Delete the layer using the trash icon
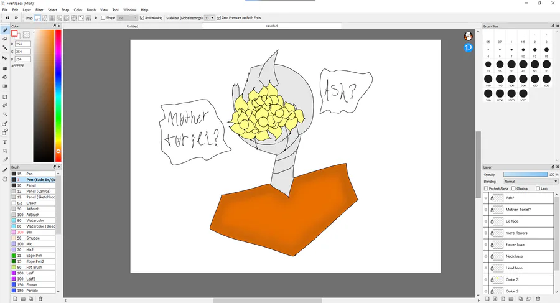Viewport: 560px width, 303px height. (538, 299)
